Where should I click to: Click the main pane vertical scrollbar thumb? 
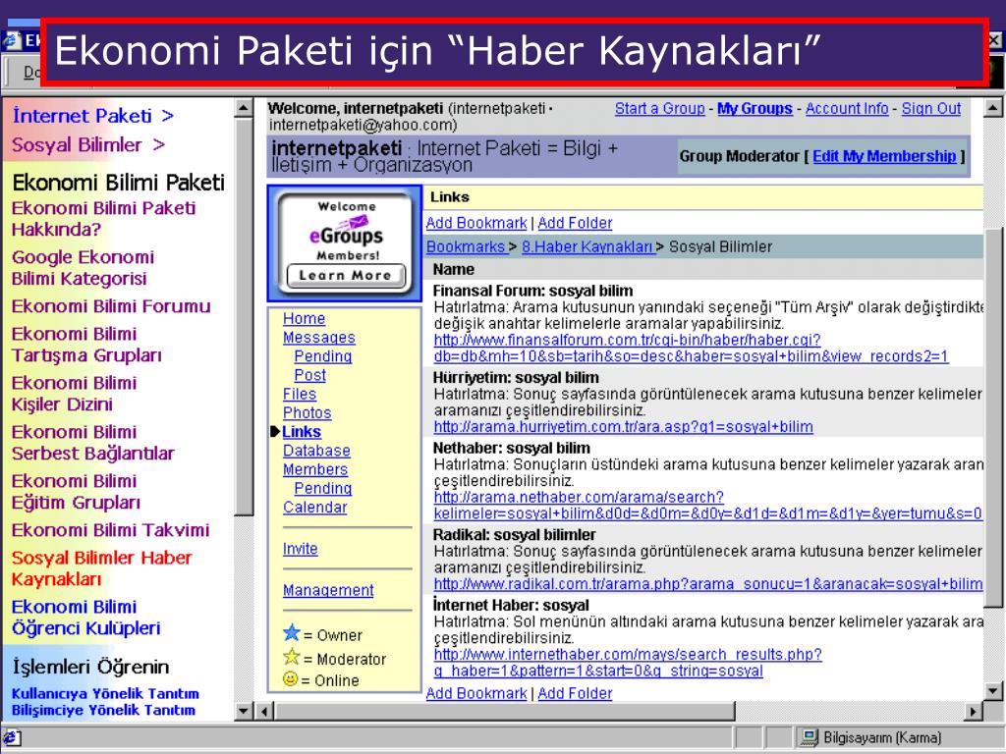click(x=992, y=416)
